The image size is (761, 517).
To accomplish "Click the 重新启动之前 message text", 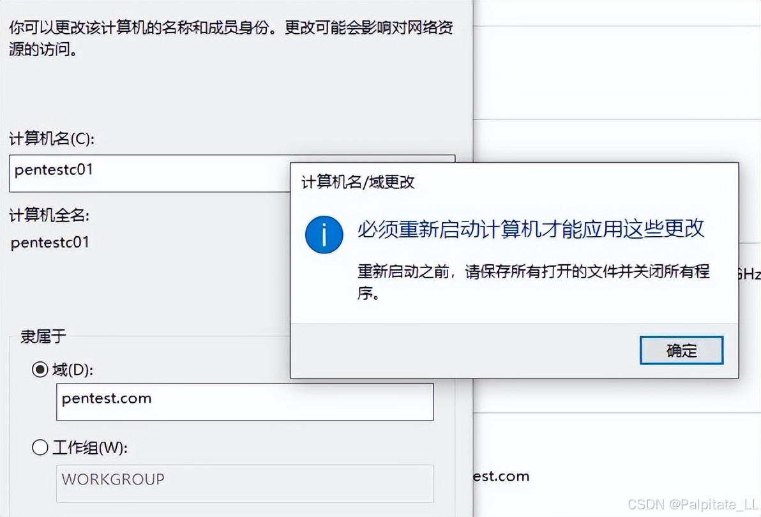I will coord(533,281).
